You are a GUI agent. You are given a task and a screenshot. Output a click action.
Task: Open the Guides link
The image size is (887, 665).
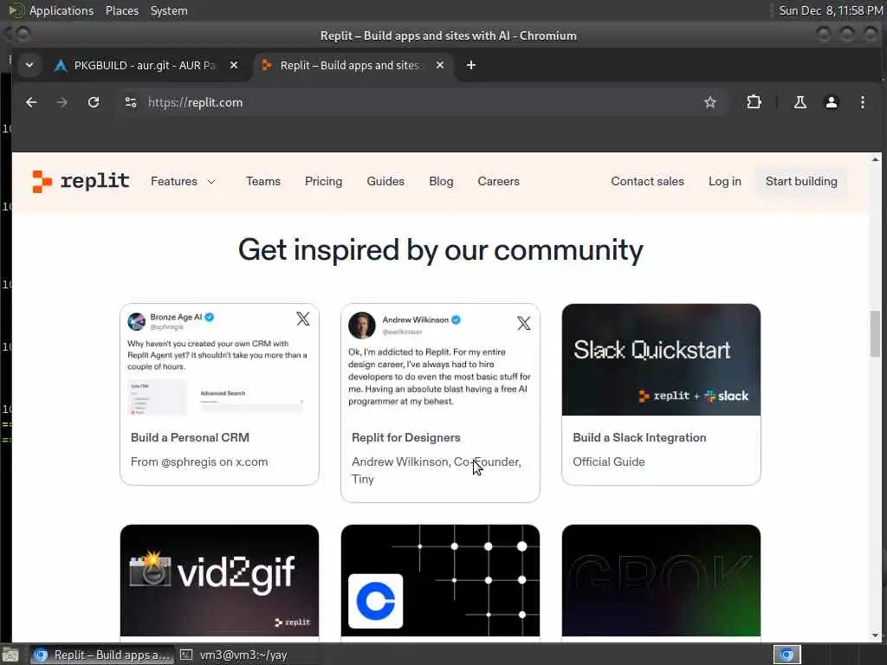coord(385,182)
